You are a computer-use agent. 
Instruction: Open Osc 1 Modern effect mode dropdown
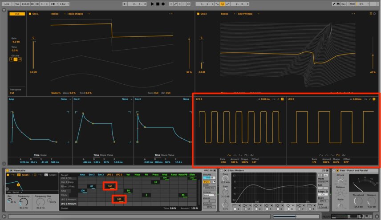56,93
